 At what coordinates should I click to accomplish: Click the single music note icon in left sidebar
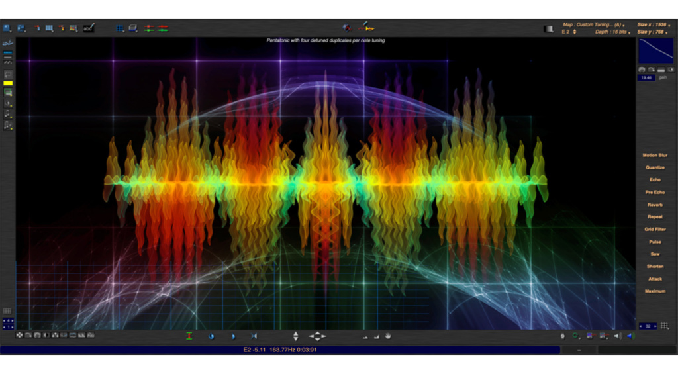[8, 114]
